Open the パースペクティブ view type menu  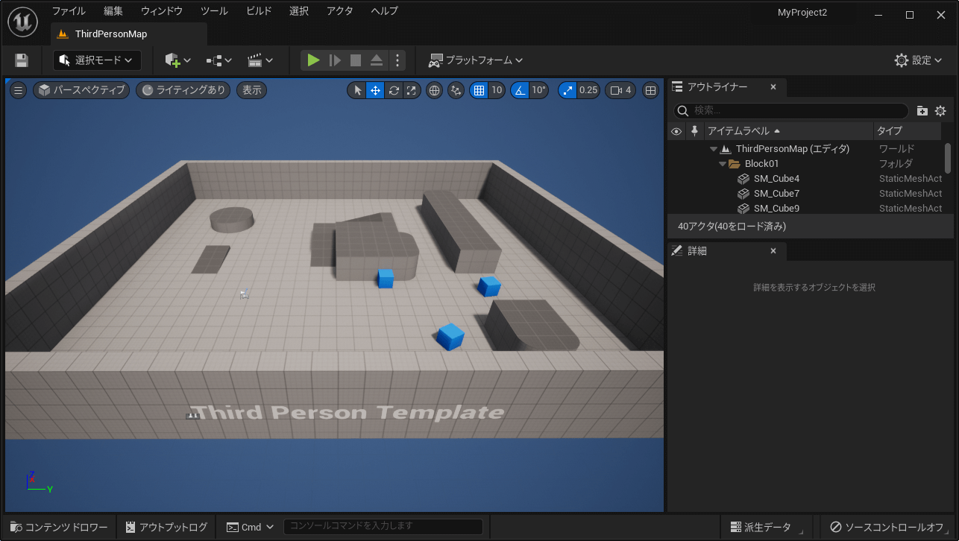[81, 90]
